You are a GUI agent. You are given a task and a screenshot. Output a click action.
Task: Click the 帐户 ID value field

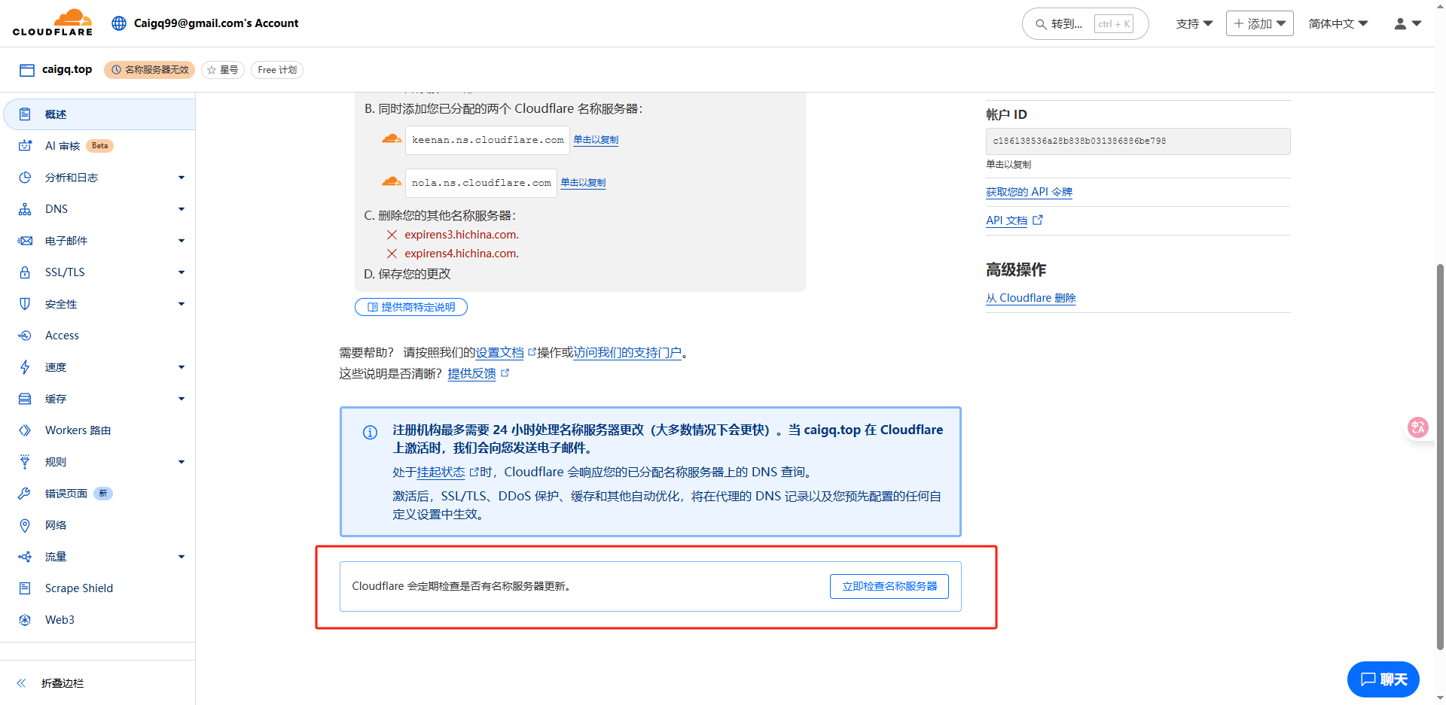click(1137, 141)
